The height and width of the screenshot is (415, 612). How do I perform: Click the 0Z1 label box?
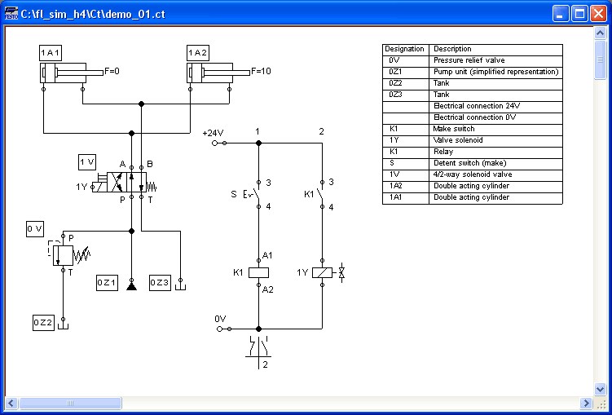107,283
